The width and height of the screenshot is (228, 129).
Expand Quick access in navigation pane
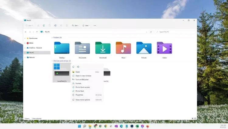pyautogui.click(x=25, y=38)
